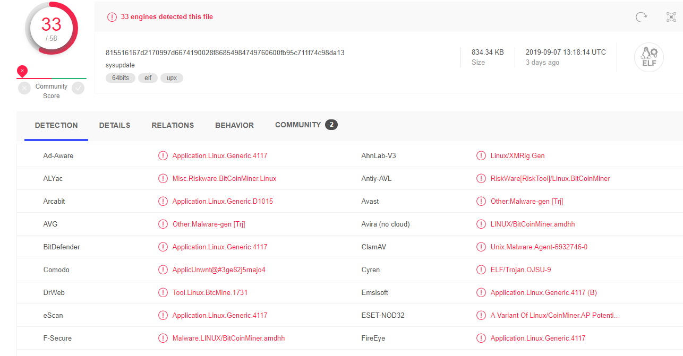Viewport: 683px width, 356px height.
Task: Click the BitDefender engine name
Action: pyautogui.click(x=62, y=247)
